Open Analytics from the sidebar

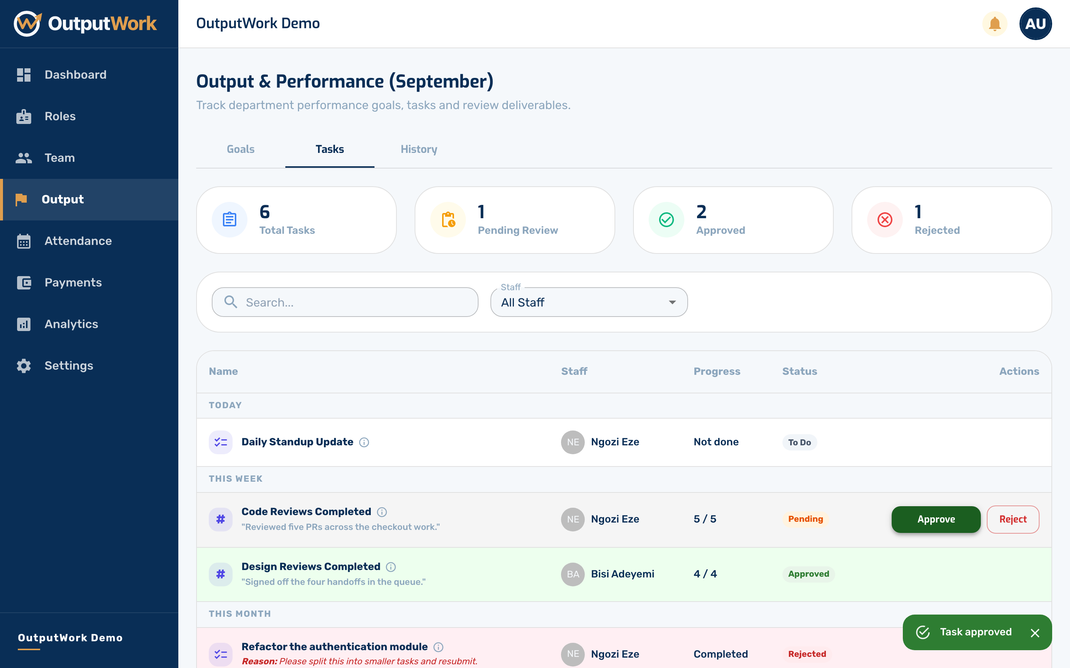pyautogui.click(x=89, y=324)
